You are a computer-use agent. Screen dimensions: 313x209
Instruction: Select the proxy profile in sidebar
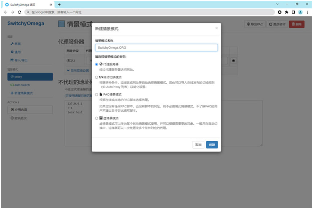[x=30, y=77]
